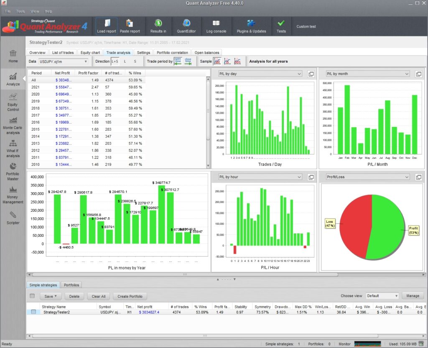
Task: Select the 2021 period row
Action: [x=87, y=87]
